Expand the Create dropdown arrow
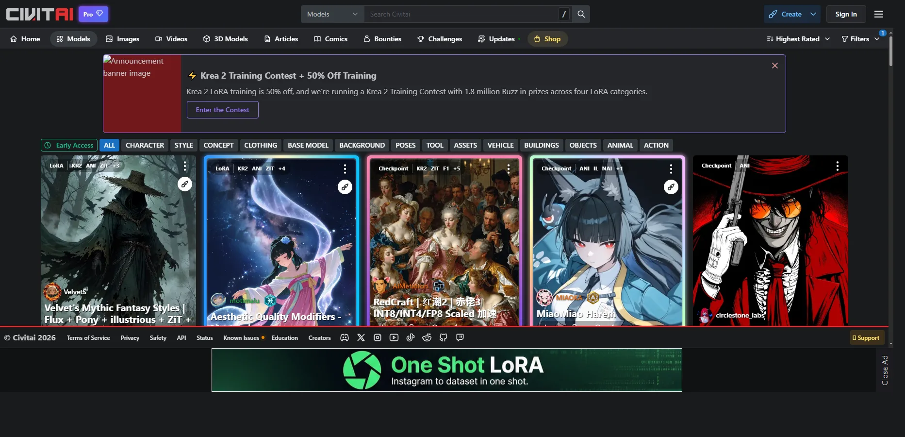 [x=813, y=14]
